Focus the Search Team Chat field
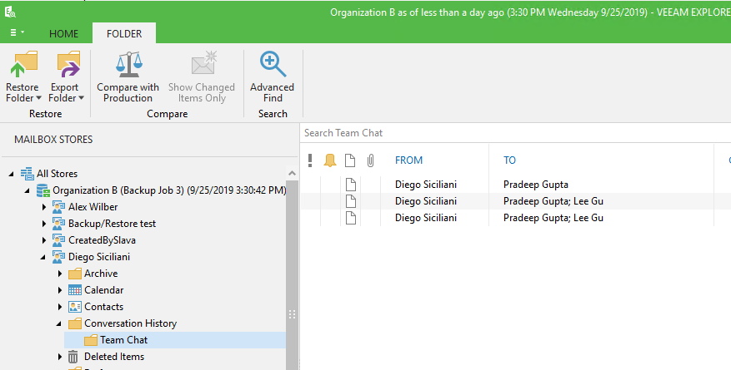Image resolution: width=731 pixels, height=370 pixels. click(x=516, y=133)
